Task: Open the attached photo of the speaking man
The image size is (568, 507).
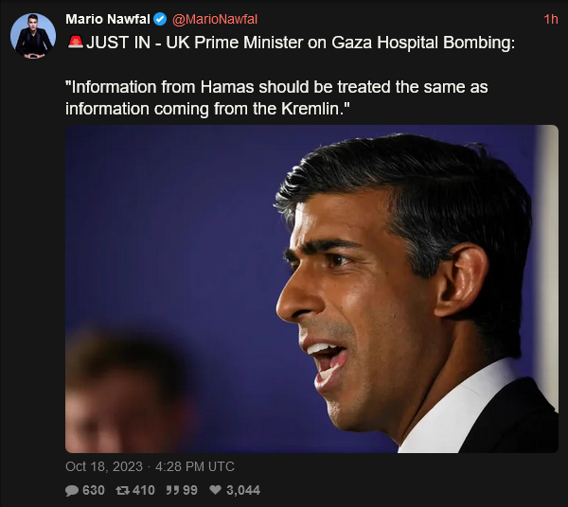Action: coord(311,288)
